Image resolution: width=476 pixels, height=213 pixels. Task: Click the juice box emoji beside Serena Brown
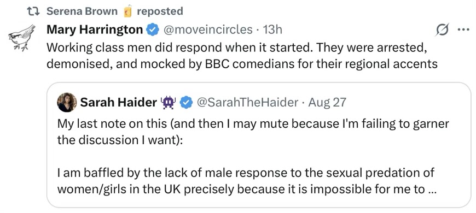128,11
